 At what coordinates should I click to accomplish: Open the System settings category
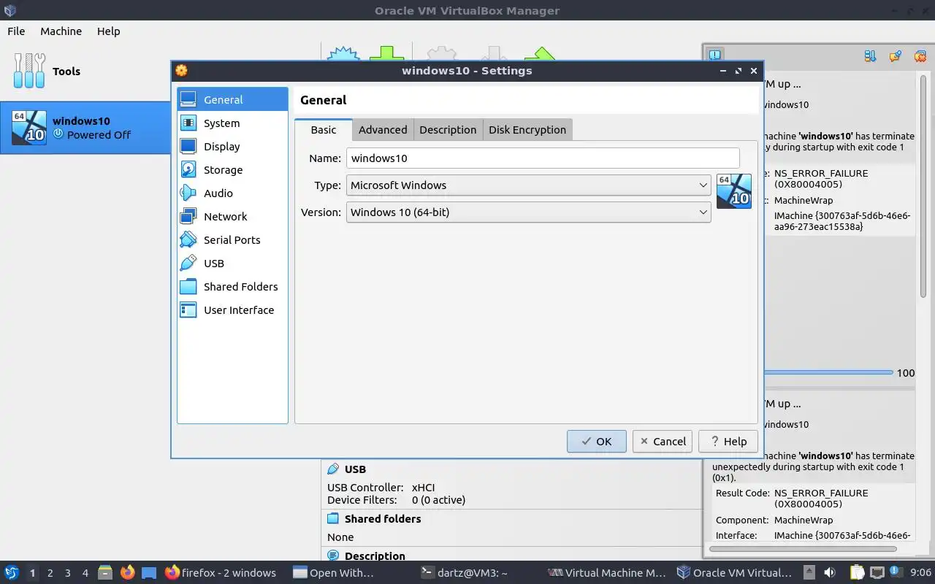[232, 123]
